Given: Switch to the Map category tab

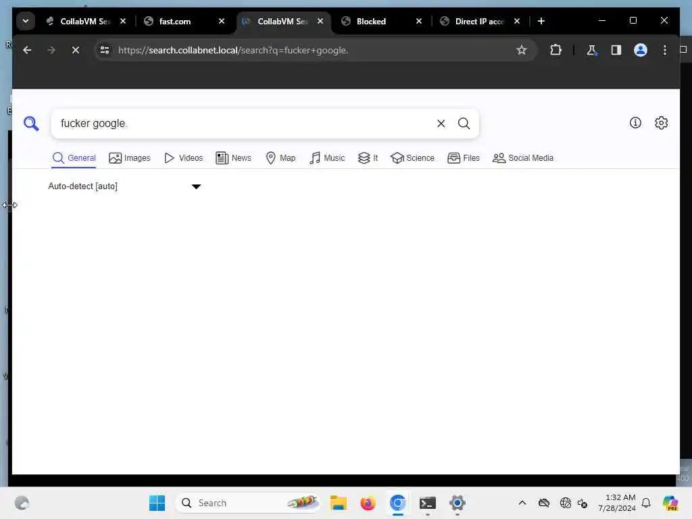Looking at the screenshot, I should [280, 158].
